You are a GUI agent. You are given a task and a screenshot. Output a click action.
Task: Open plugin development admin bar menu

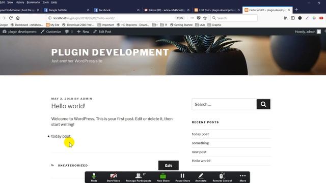pos(19,32)
